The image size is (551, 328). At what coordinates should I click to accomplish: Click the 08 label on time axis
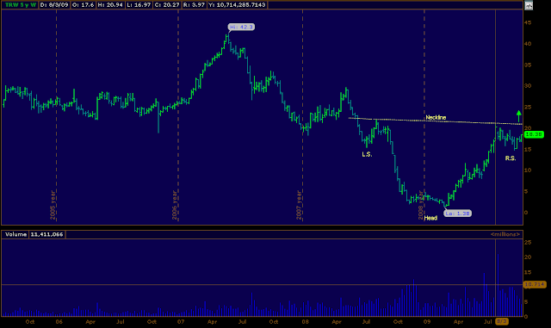(x=305, y=322)
